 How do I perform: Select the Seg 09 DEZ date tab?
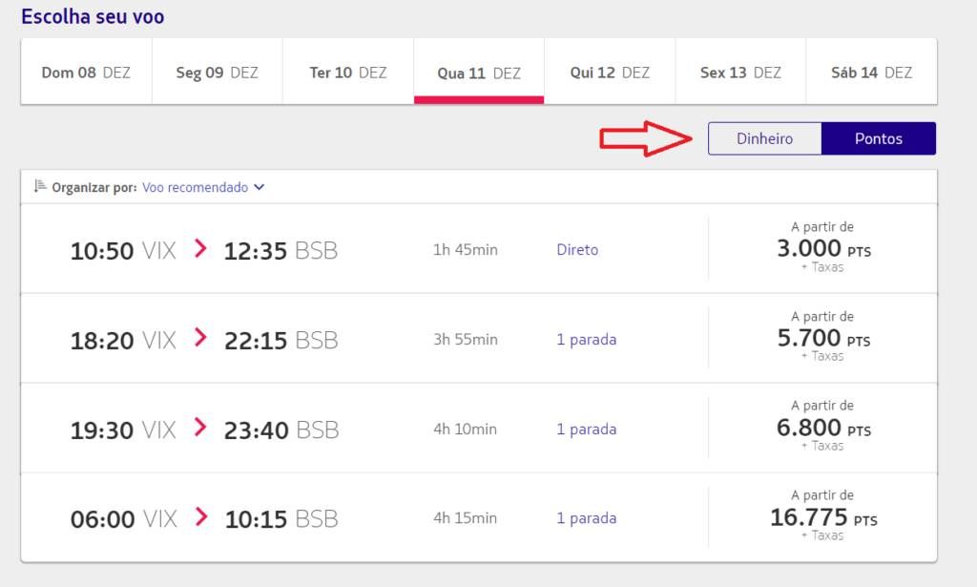tap(217, 73)
